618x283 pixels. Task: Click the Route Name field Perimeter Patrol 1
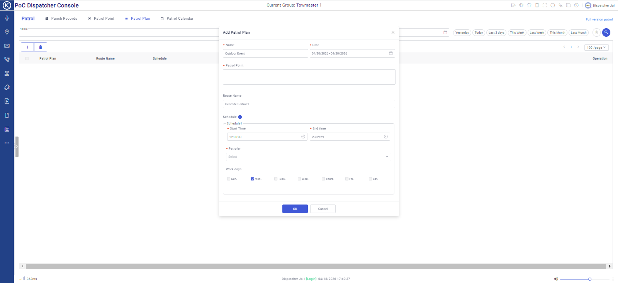[309, 104]
